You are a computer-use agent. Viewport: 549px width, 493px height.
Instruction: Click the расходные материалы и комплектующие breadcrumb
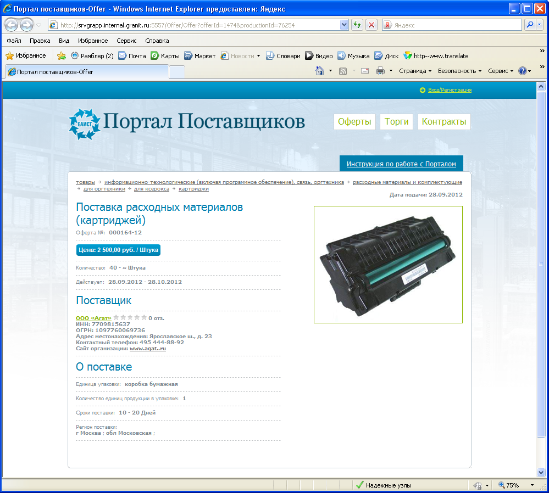pos(407,182)
